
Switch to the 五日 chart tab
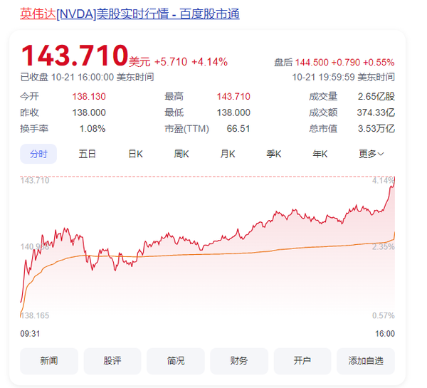click(x=87, y=154)
